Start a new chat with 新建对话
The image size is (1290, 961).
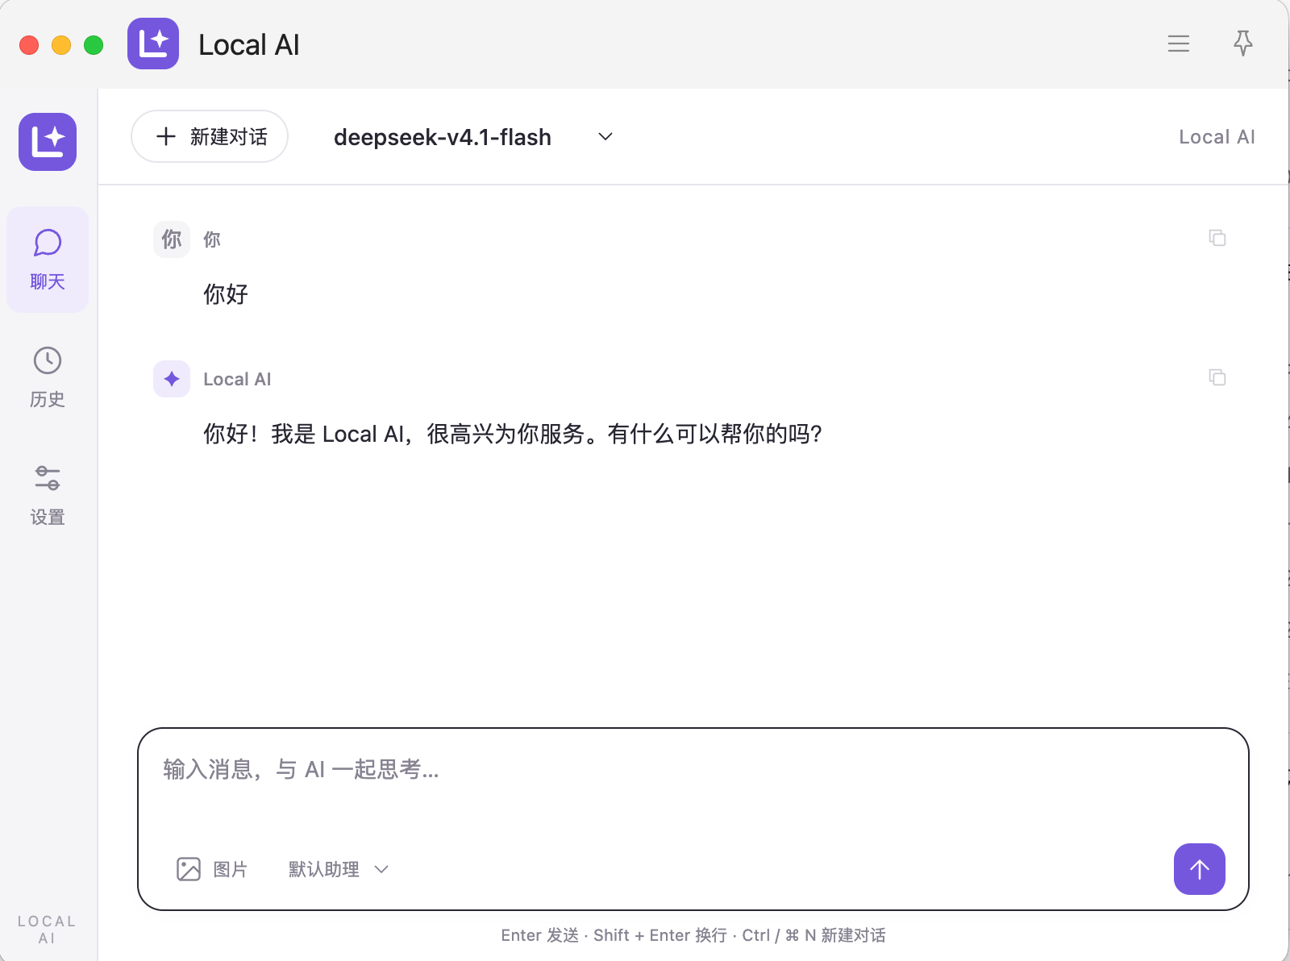[210, 136]
